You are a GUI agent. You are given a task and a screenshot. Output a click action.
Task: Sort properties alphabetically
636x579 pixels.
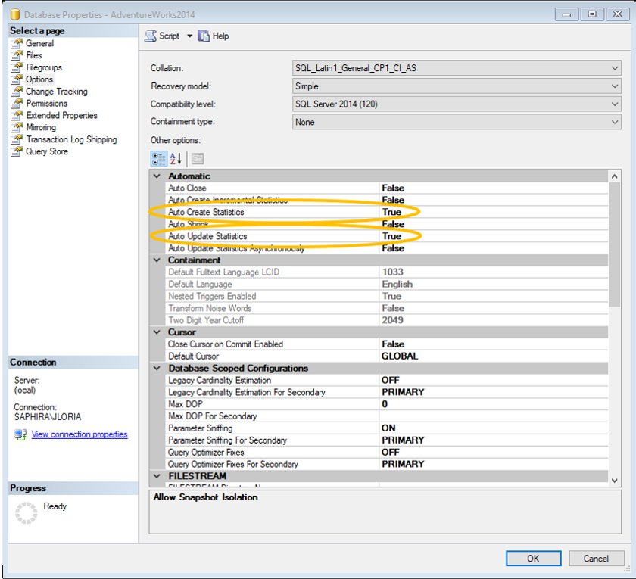pyautogui.click(x=176, y=158)
